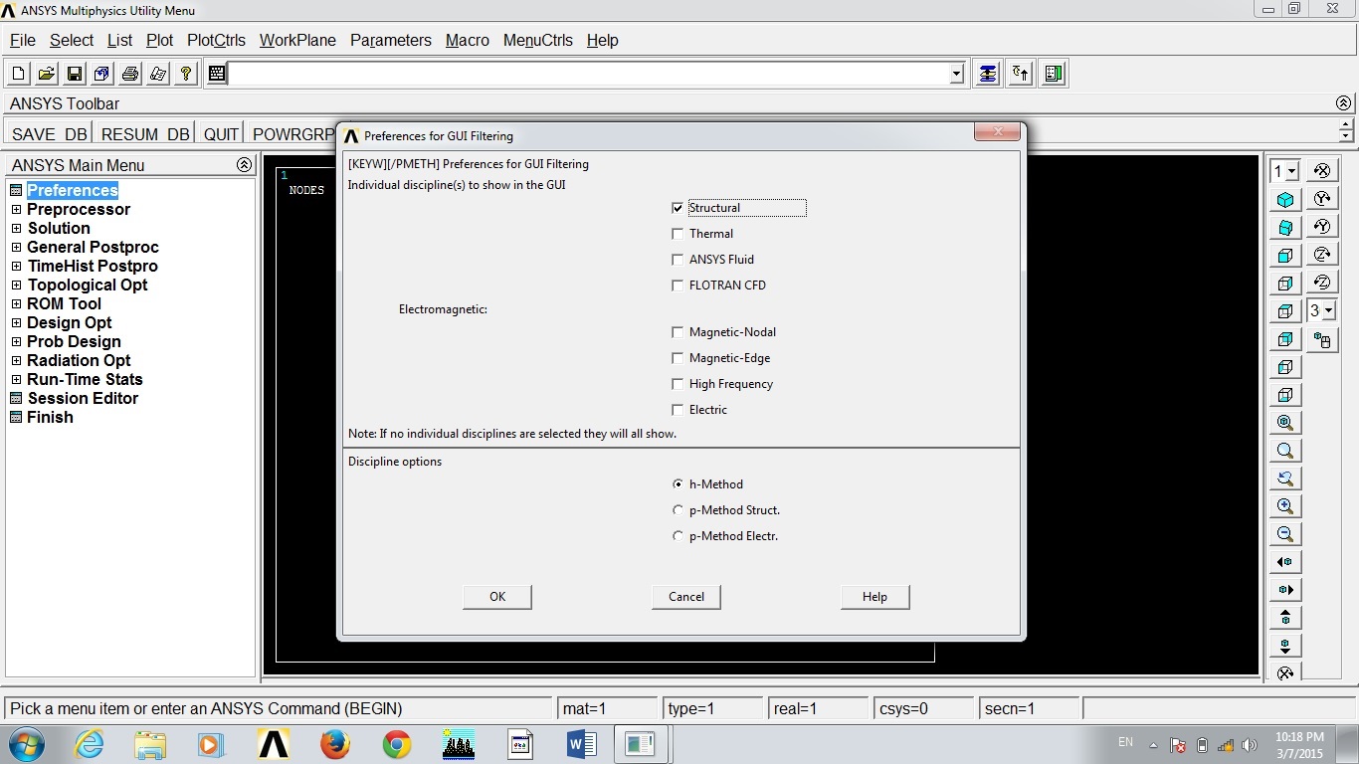
Task: Click the Back Up zoom icon
Action: pos(1285,477)
